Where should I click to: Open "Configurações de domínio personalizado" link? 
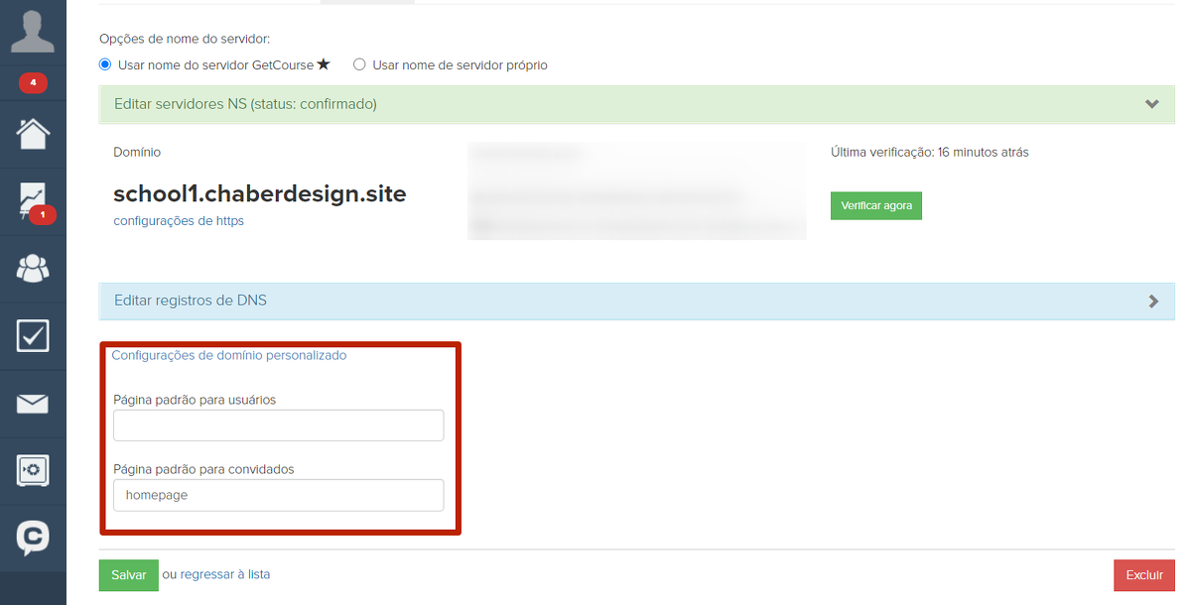[229, 355]
